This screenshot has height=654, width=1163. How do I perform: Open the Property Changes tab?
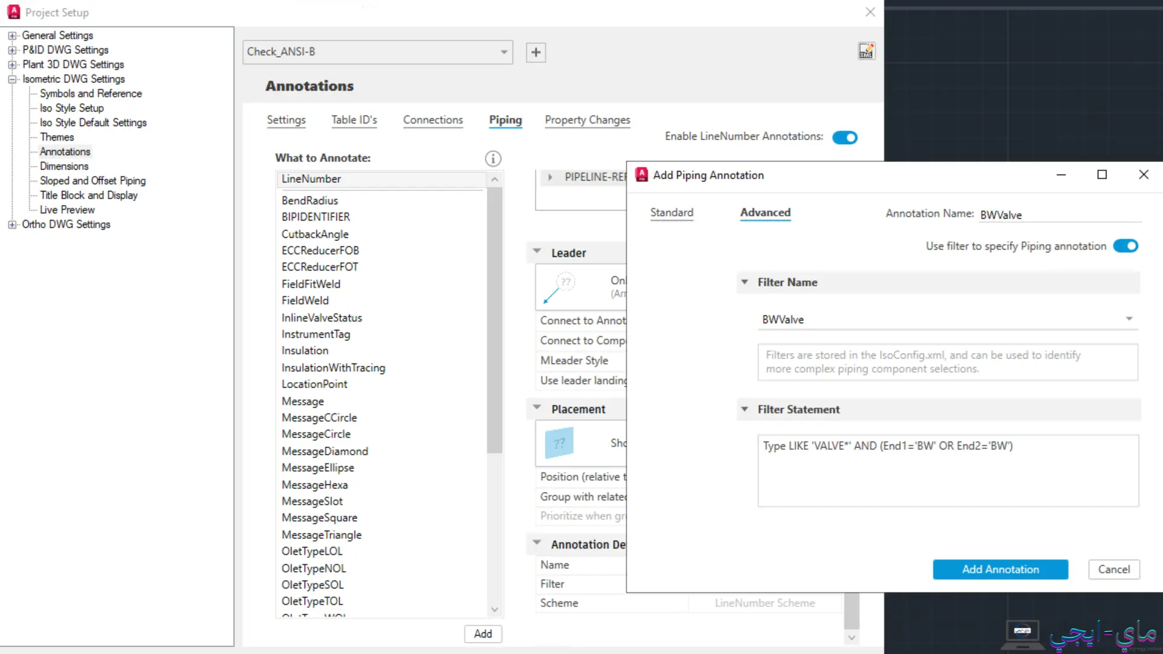pyautogui.click(x=588, y=120)
